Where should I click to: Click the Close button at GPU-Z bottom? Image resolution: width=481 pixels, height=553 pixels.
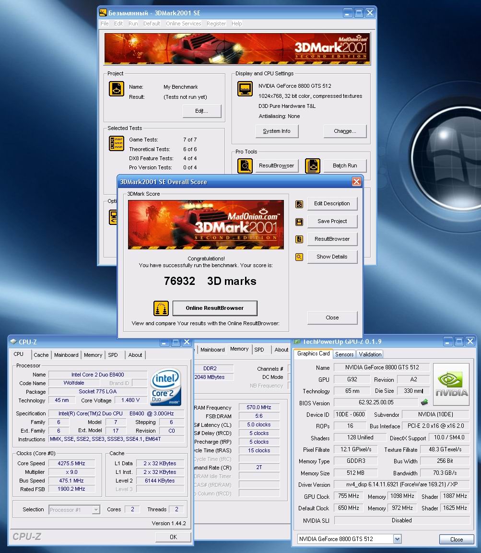(457, 540)
